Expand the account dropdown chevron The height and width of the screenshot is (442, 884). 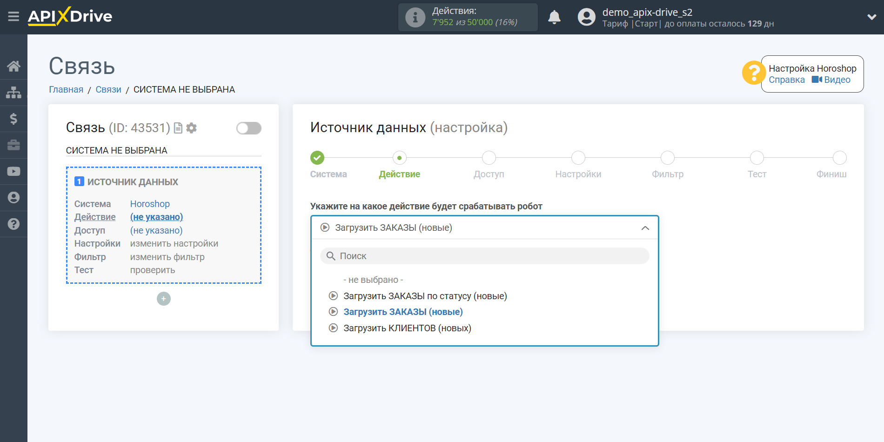[x=871, y=17]
